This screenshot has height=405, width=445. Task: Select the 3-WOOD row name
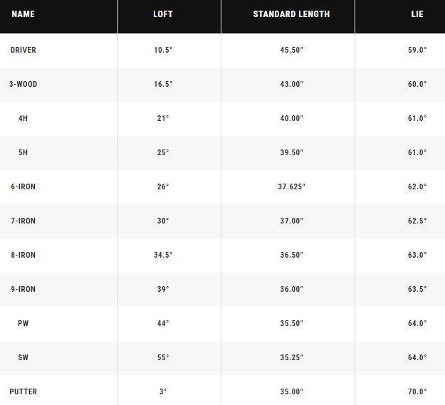23,84
